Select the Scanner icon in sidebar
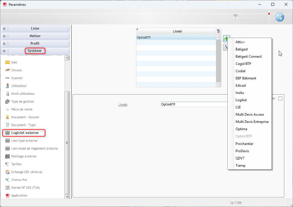The image size is (293, 207). (8, 78)
